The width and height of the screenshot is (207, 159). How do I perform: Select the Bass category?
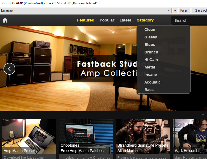pyautogui.click(x=149, y=89)
